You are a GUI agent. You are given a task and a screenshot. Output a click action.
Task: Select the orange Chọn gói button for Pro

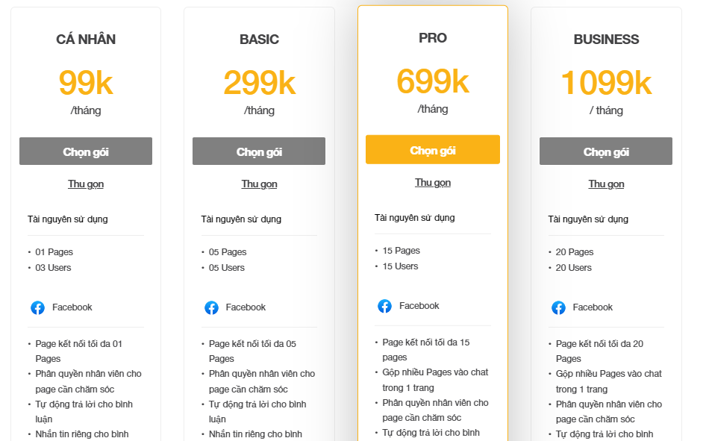click(x=433, y=150)
